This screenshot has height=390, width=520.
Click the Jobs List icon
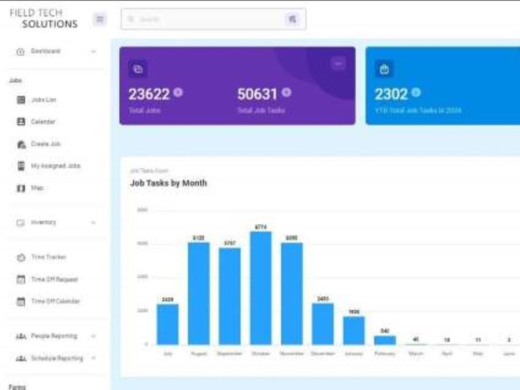point(21,100)
